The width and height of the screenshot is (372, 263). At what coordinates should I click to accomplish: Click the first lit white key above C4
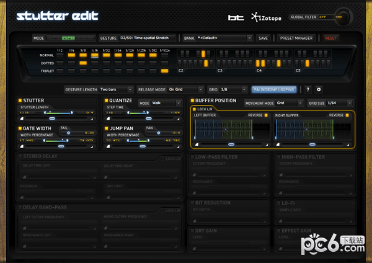pos(258,63)
